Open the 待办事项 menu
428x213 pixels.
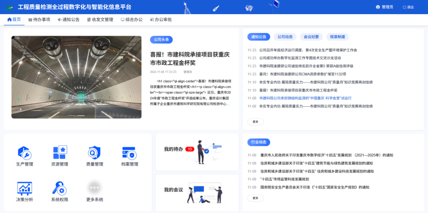39,20
